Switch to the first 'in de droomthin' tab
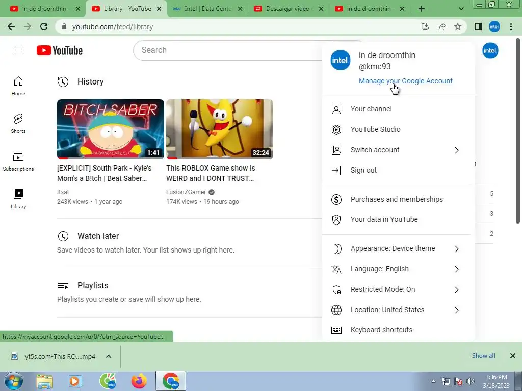 pyautogui.click(x=45, y=9)
